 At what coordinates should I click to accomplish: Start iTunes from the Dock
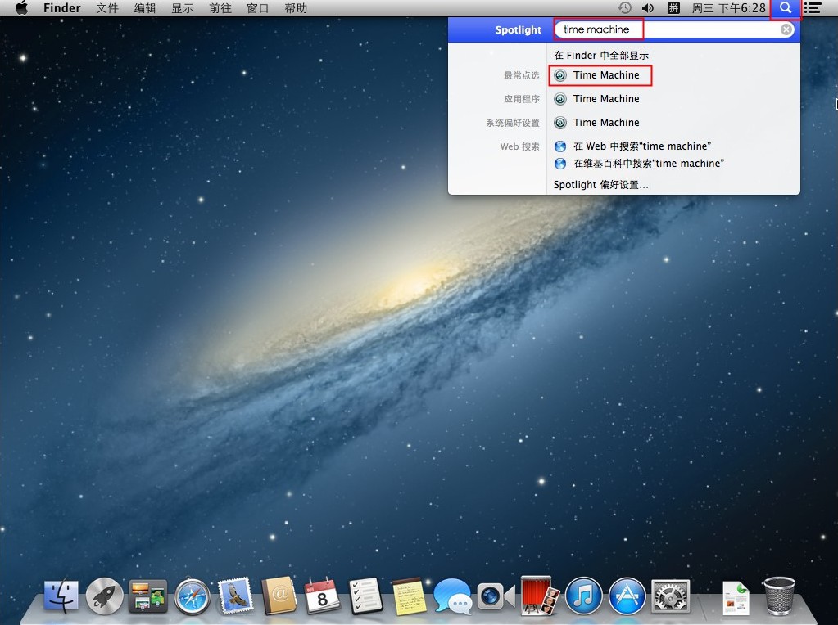point(583,596)
